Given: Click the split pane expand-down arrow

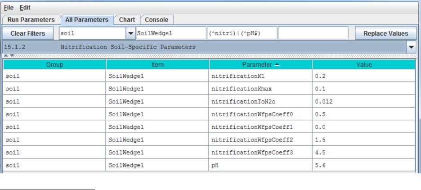Looking at the screenshot, I should click(x=11, y=55).
